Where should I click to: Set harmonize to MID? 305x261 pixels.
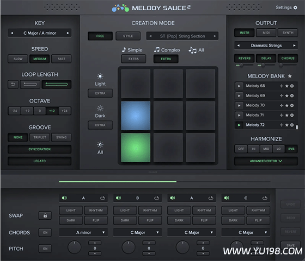pos(266,149)
